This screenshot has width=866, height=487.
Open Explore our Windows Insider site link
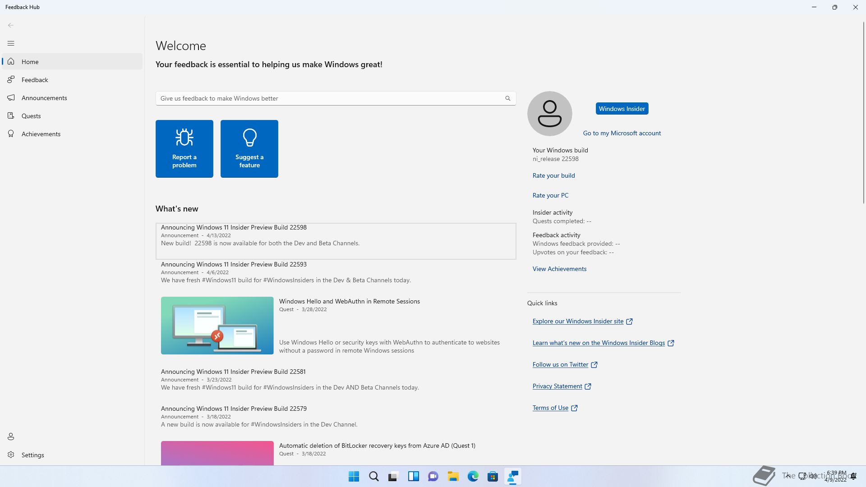coord(578,321)
